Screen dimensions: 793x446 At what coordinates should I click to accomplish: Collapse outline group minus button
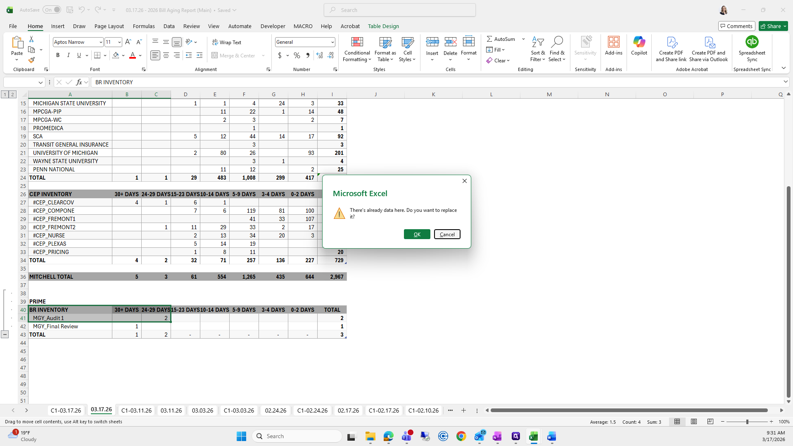5,334
